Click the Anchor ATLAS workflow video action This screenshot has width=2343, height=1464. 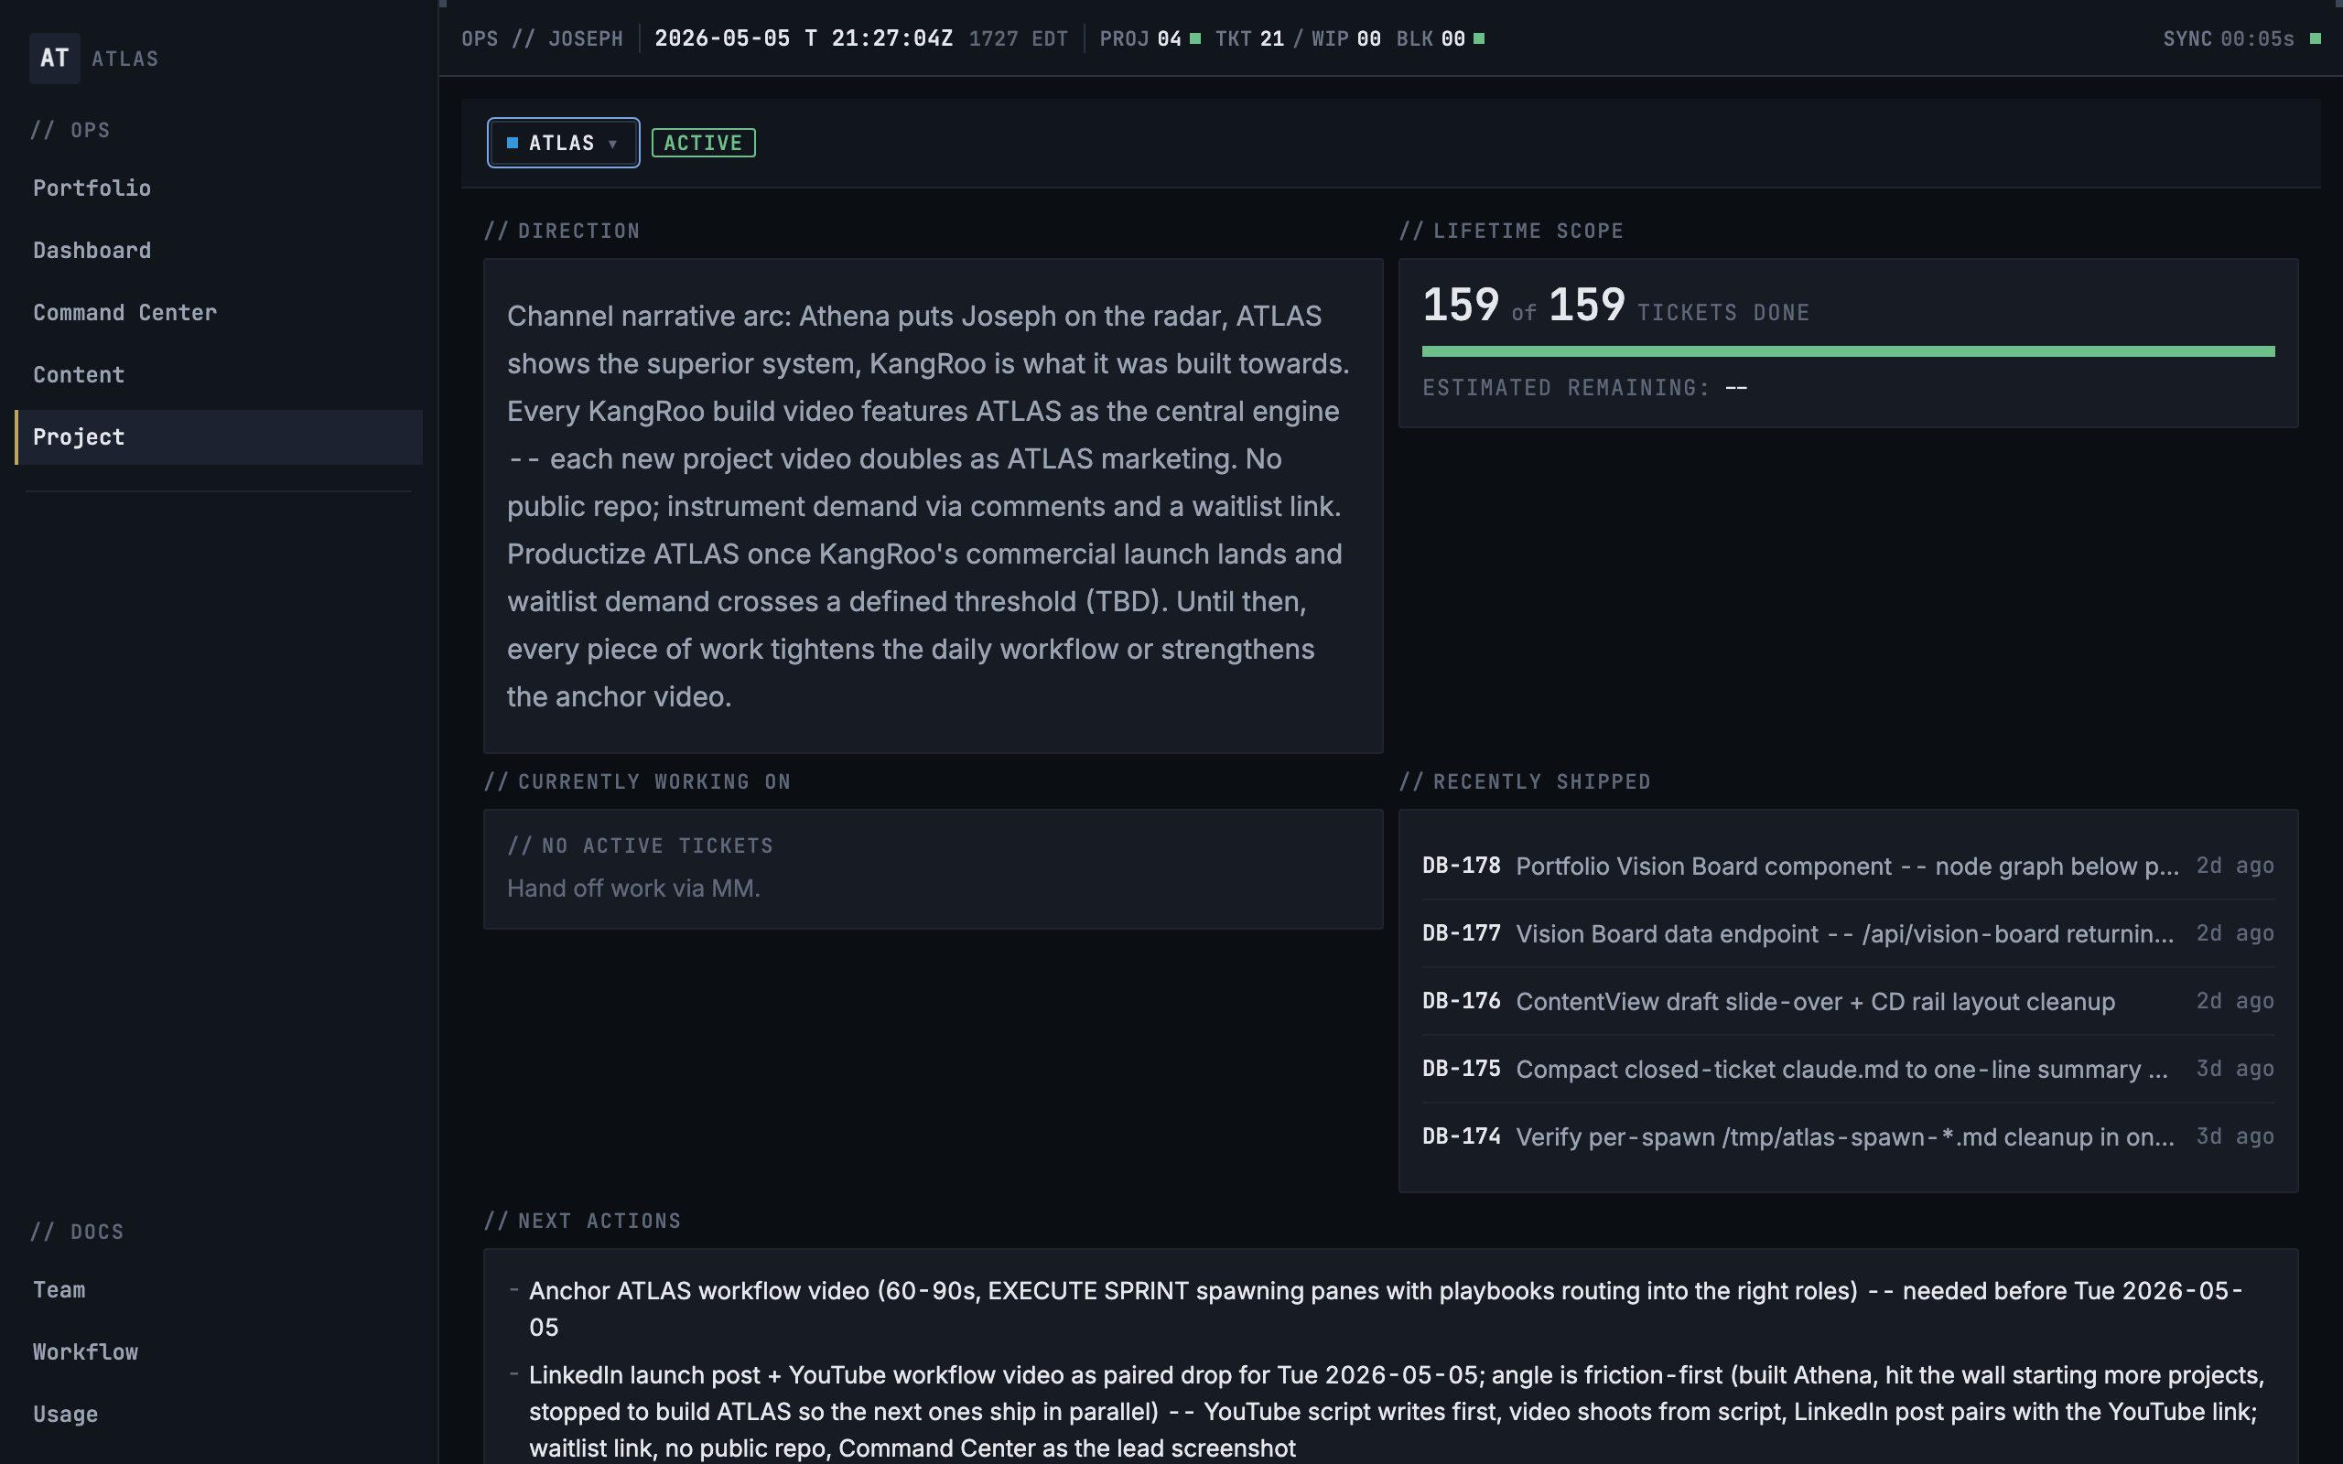pyautogui.click(x=1390, y=1309)
